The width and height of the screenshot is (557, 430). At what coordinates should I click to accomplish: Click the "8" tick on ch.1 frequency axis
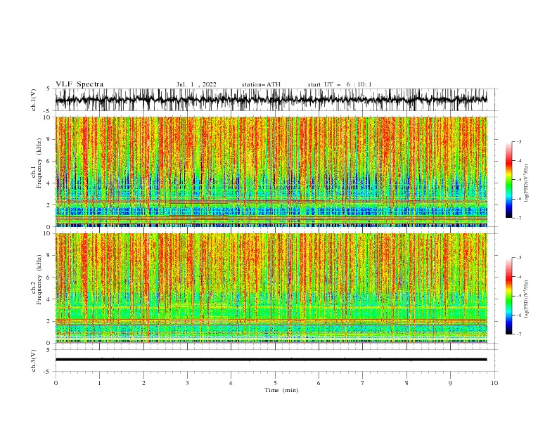click(49, 139)
